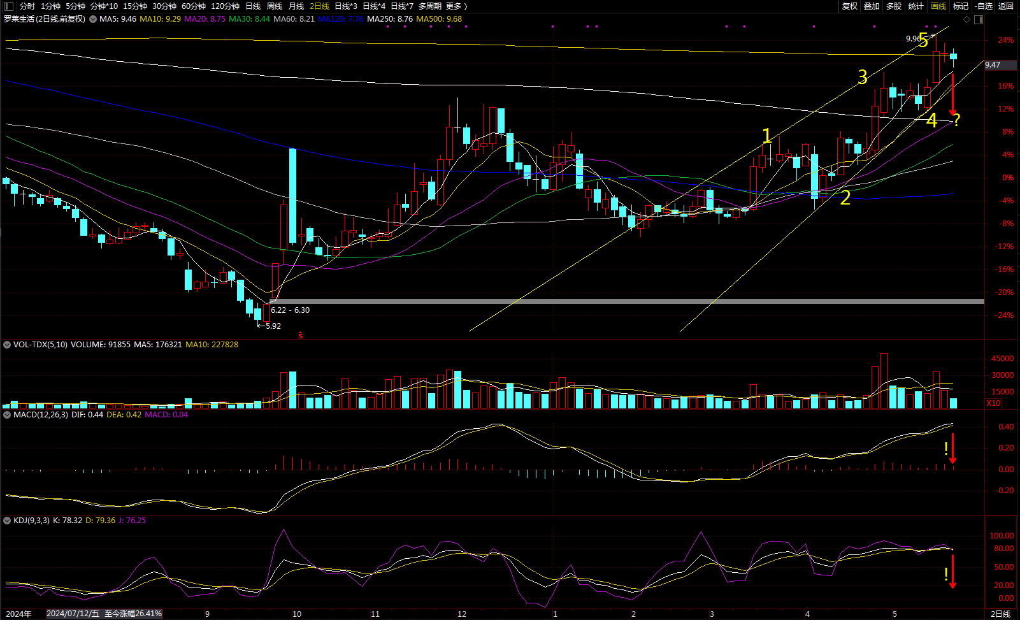Click the MACD(12,26,3) indicator name

point(41,415)
